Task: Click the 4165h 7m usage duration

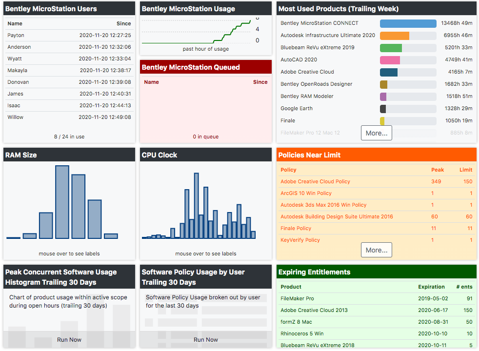Action: [x=460, y=72]
